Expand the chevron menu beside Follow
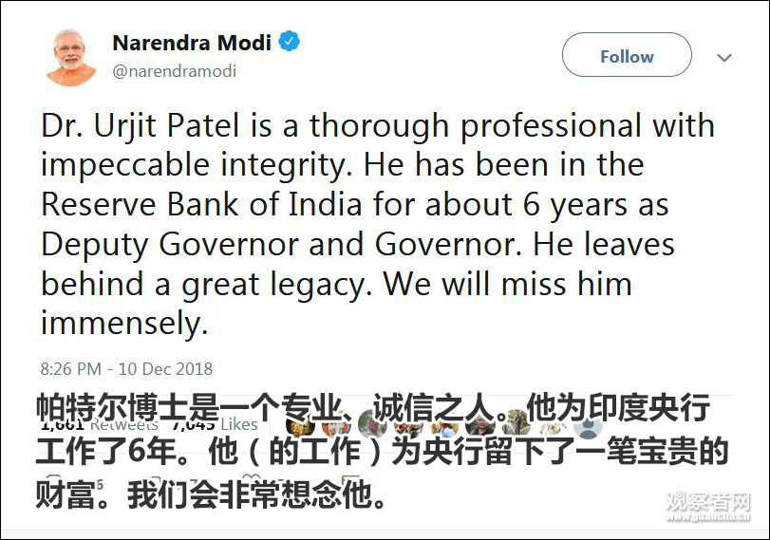The width and height of the screenshot is (770, 540). pos(724,57)
